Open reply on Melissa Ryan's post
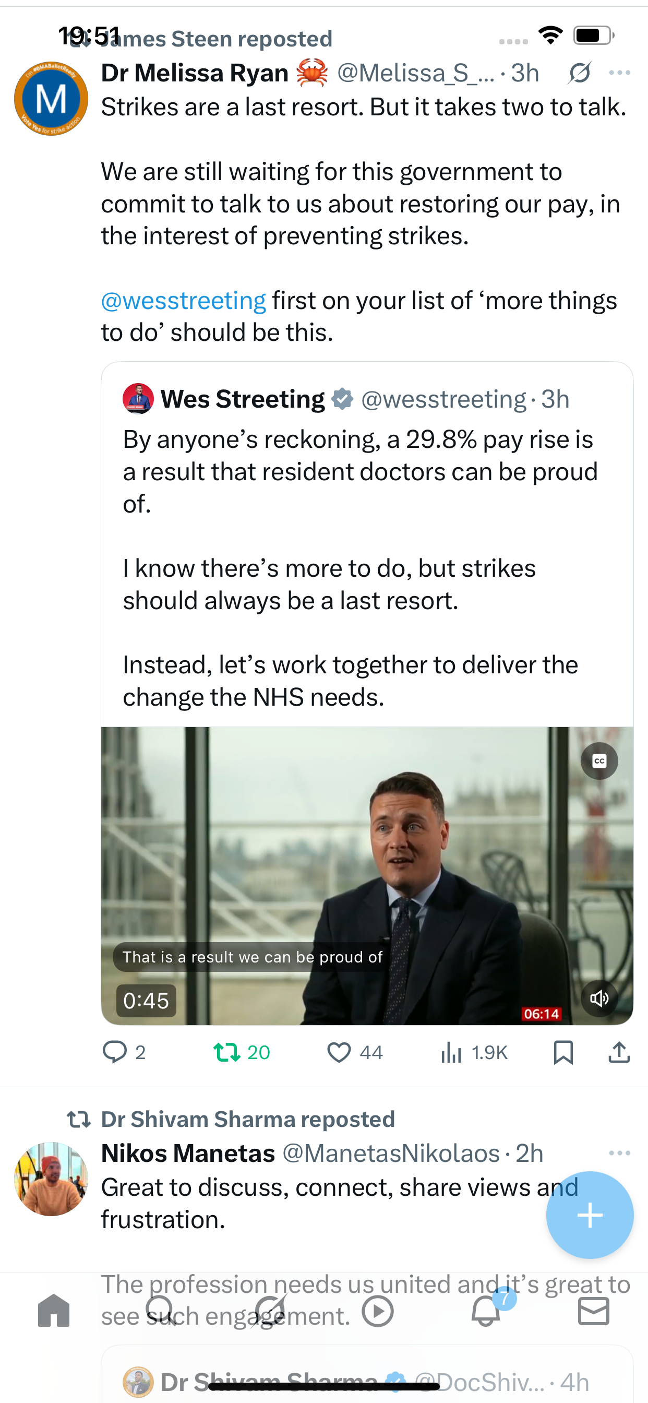This screenshot has width=648, height=1403. tap(124, 1052)
